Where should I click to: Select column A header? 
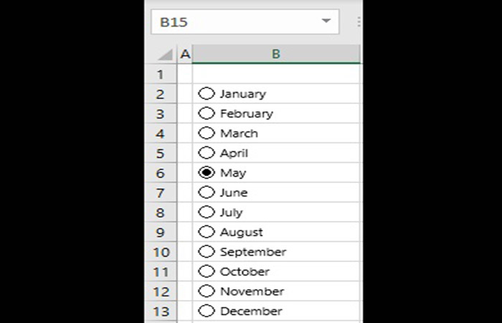coord(184,54)
